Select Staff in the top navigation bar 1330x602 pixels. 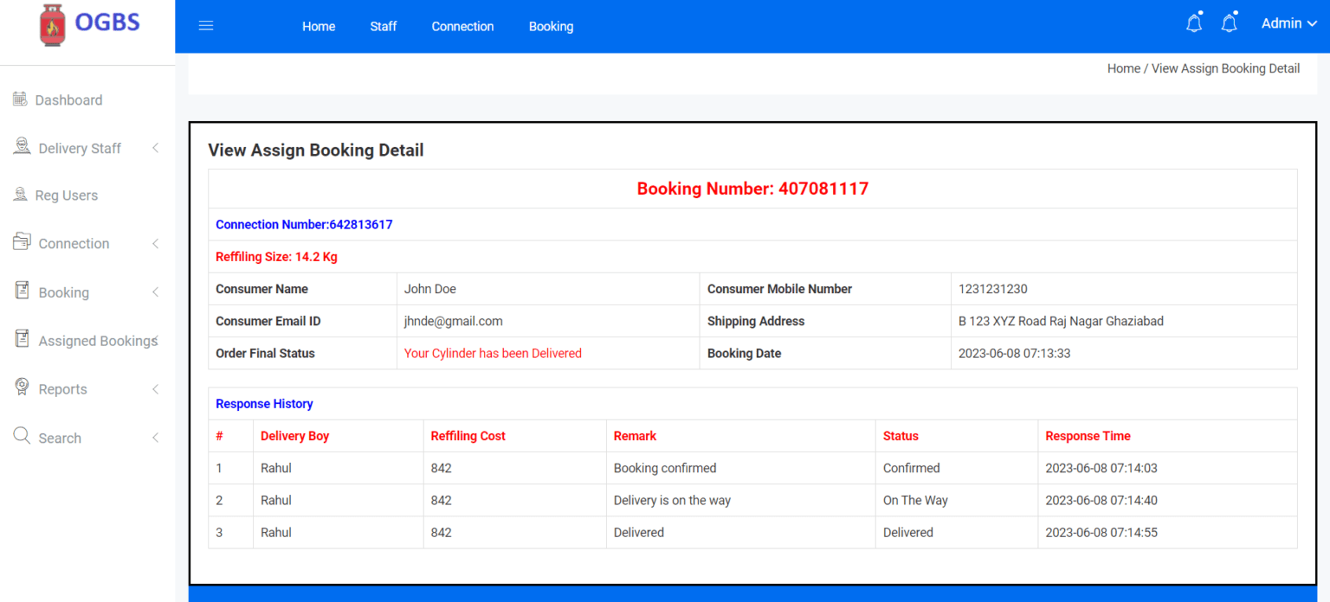pos(383,27)
